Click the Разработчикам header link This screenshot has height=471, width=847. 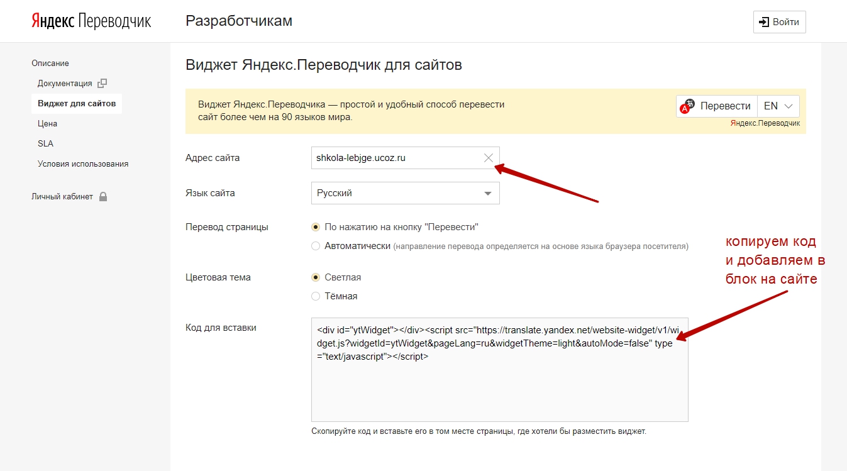[239, 21]
